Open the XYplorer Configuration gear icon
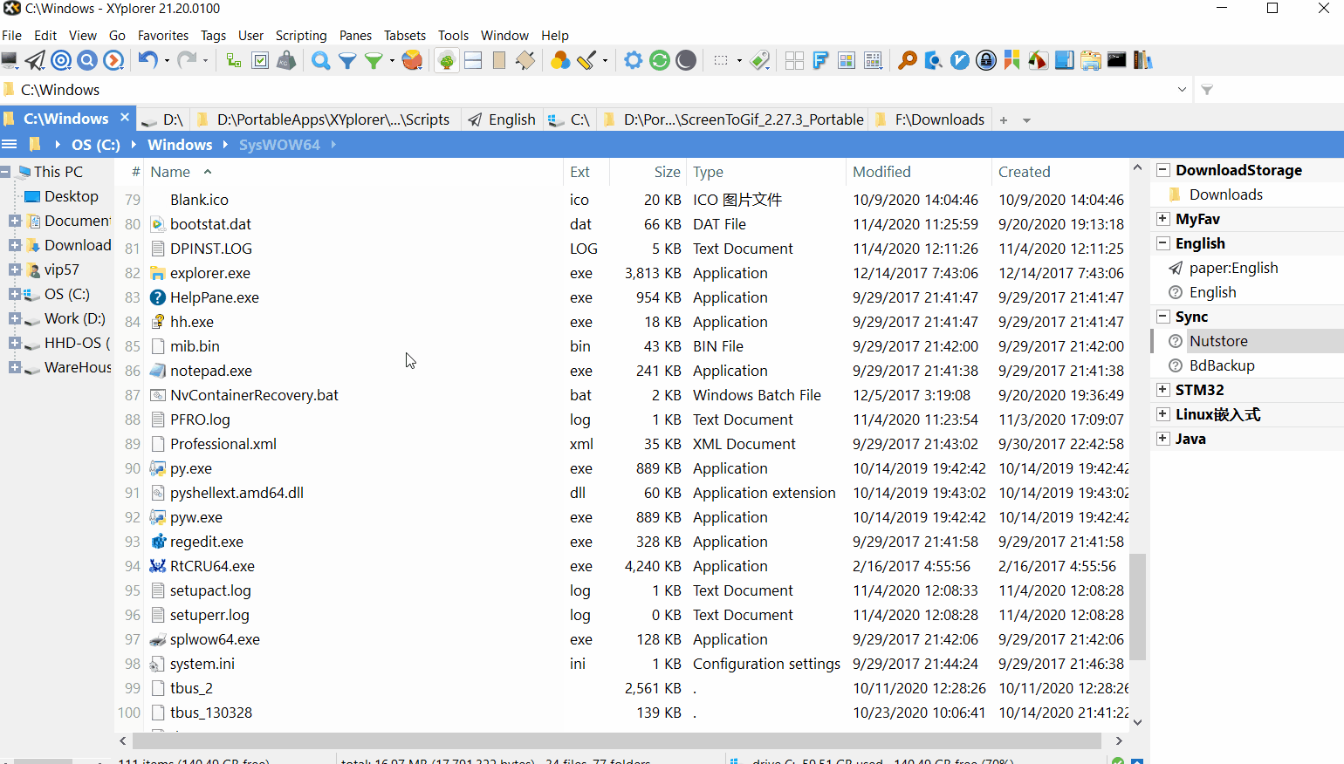Viewport: 1344px width, 764px height. 633,60
